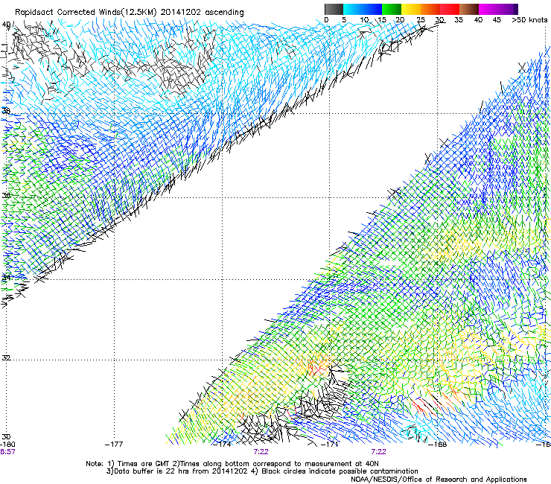551x484 pixels.
Task: Click the longitude label -174
Action: coord(222,445)
